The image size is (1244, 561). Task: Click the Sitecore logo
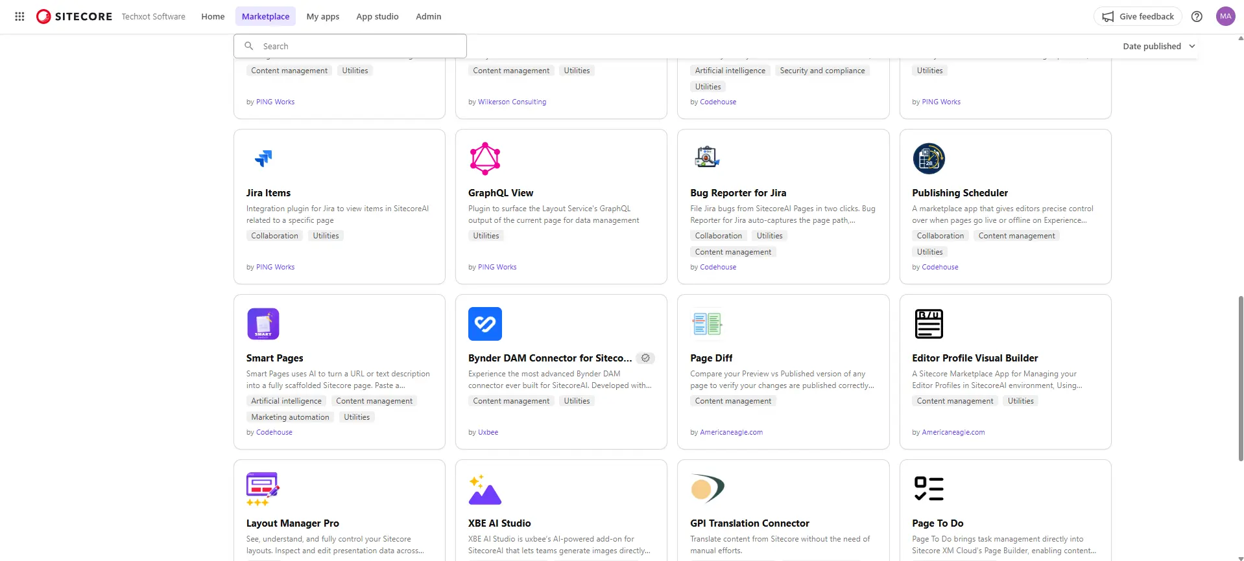(x=74, y=16)
